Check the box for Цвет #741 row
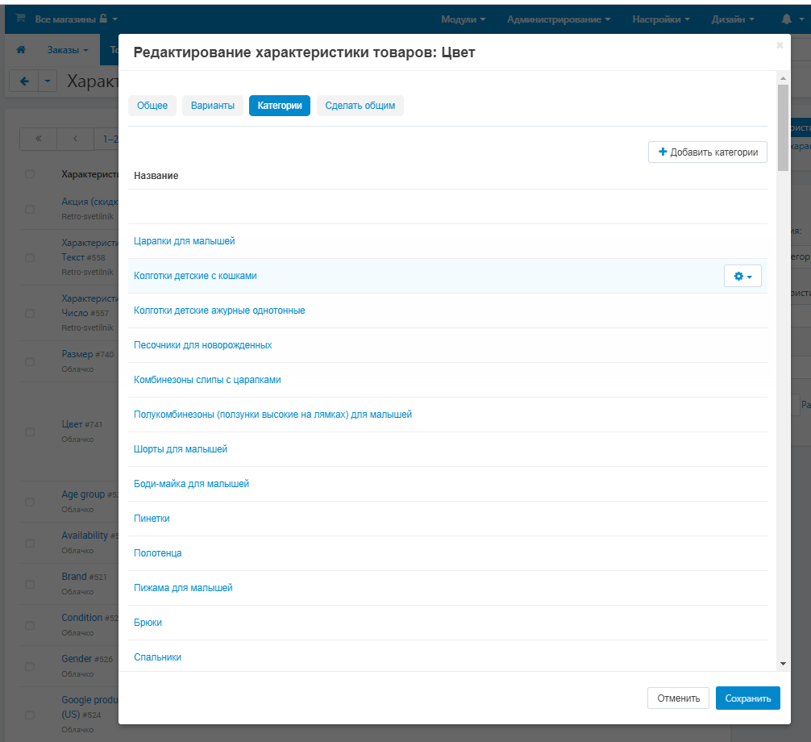The image size is (811, 742). point(30,432)
